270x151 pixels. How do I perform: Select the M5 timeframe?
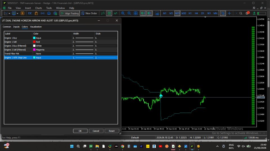[x=171, y=13]
